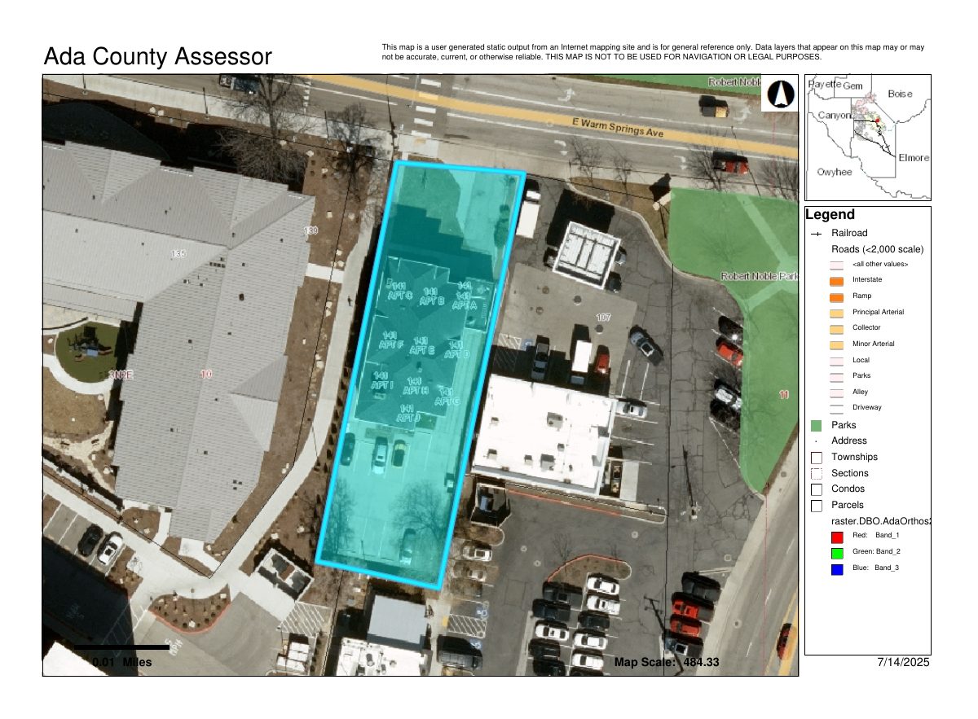Click the Legend heading
Image resolution: width=978 pixels, height=719 pixels.
pos(830,215)
